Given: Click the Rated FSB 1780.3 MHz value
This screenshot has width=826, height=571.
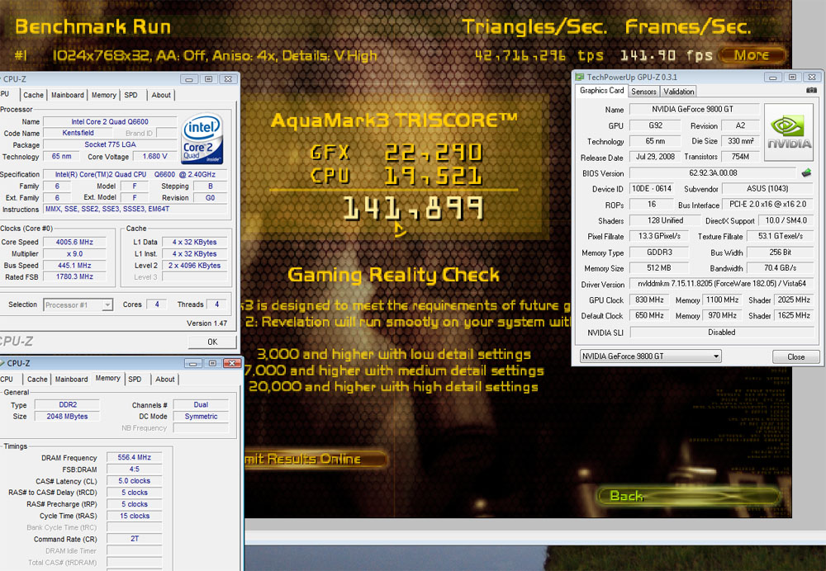Looking at the screenshot, I should pyautogui.click(x=75, y=276).
